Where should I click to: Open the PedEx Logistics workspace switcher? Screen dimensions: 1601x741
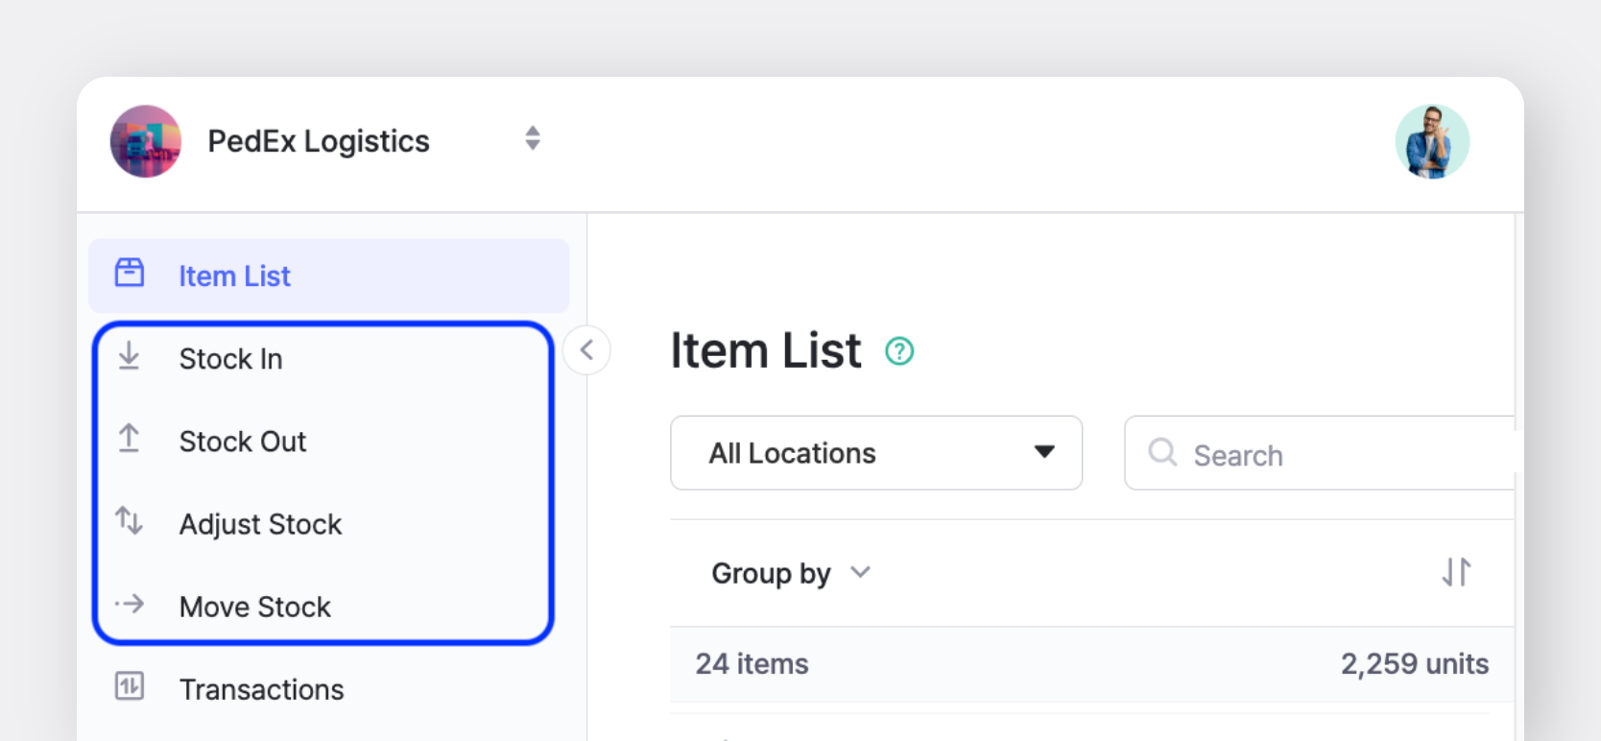point(532,139)
